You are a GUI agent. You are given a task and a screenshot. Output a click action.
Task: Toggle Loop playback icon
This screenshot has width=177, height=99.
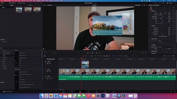(100, 53)
